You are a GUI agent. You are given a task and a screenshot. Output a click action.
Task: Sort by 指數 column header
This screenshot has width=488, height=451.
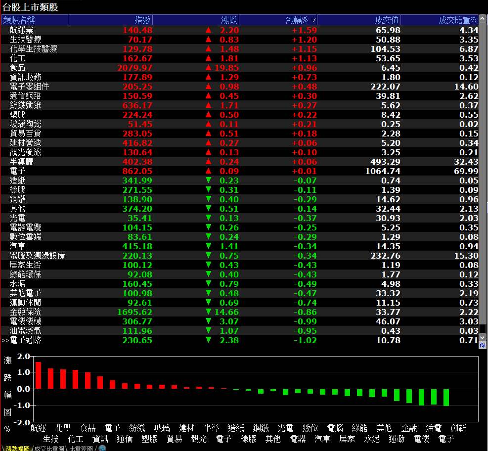(111, 20)
